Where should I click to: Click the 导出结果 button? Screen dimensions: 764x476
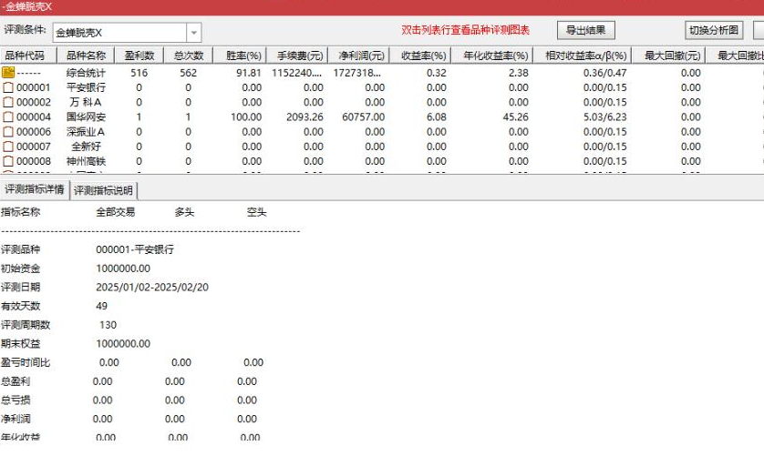coord(587,30)
